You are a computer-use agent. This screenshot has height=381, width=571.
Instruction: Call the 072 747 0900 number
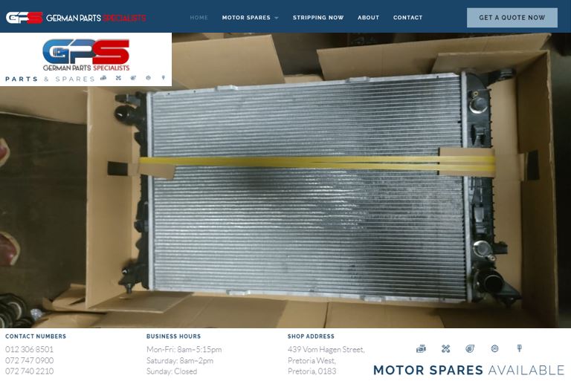pos(29,360)
